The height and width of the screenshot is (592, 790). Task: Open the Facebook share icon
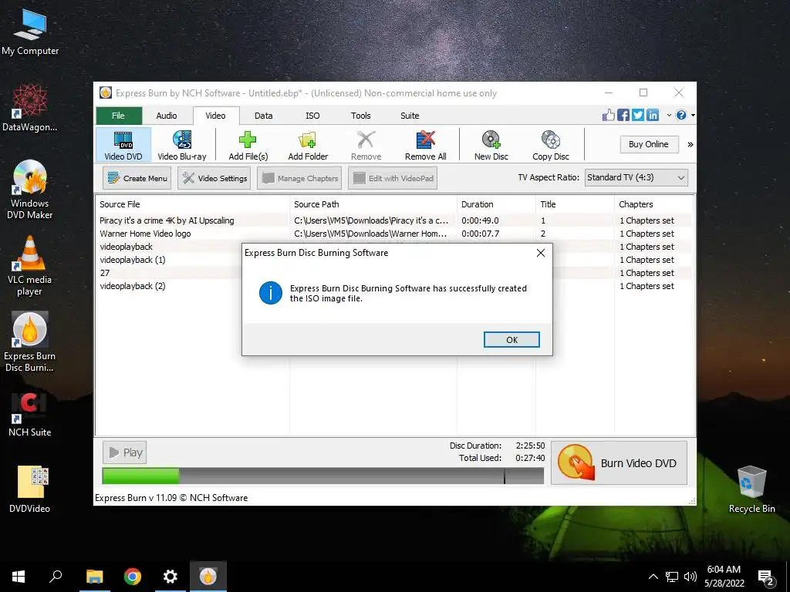pyautogui.click(x=623, y=115)
